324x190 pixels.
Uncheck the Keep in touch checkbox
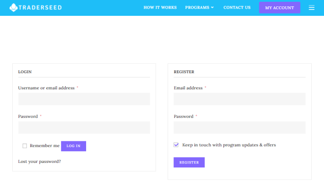(176, 145)
